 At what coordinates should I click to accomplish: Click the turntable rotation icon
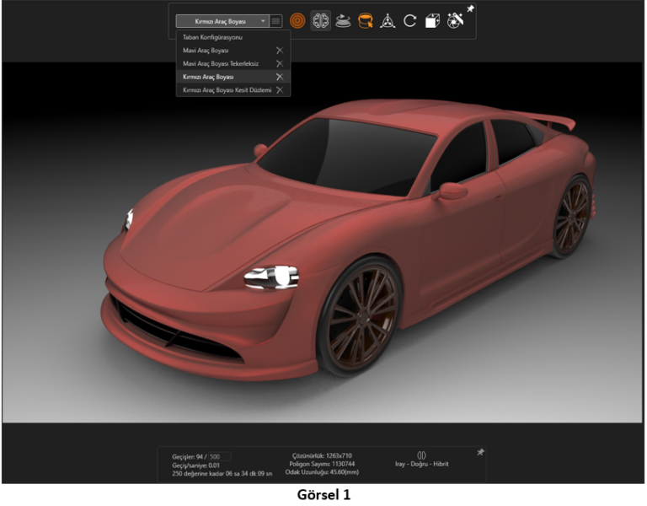coord(343,21)
